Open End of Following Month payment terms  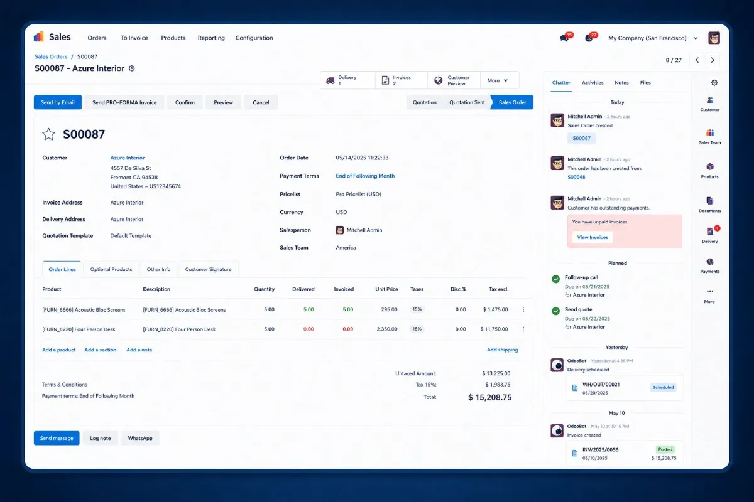point(365,176)
